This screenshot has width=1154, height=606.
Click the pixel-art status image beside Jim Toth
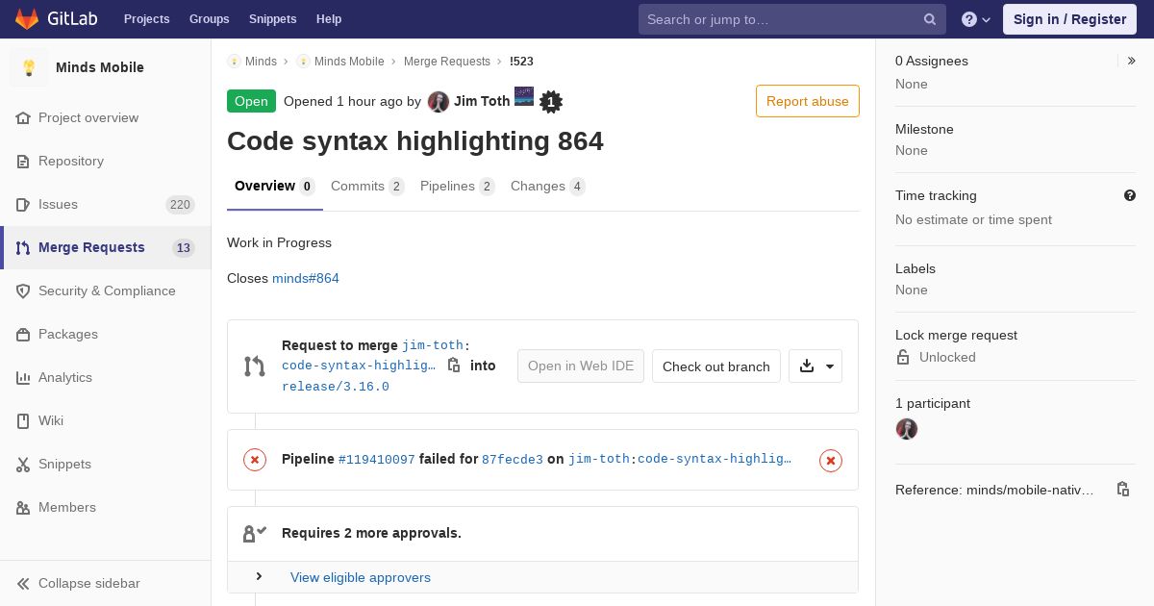click(524, 96)
